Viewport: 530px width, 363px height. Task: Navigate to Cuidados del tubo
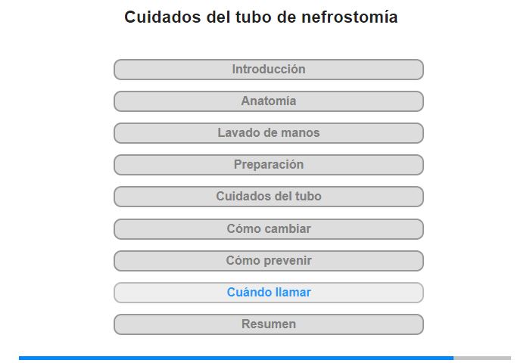(269, 197)
